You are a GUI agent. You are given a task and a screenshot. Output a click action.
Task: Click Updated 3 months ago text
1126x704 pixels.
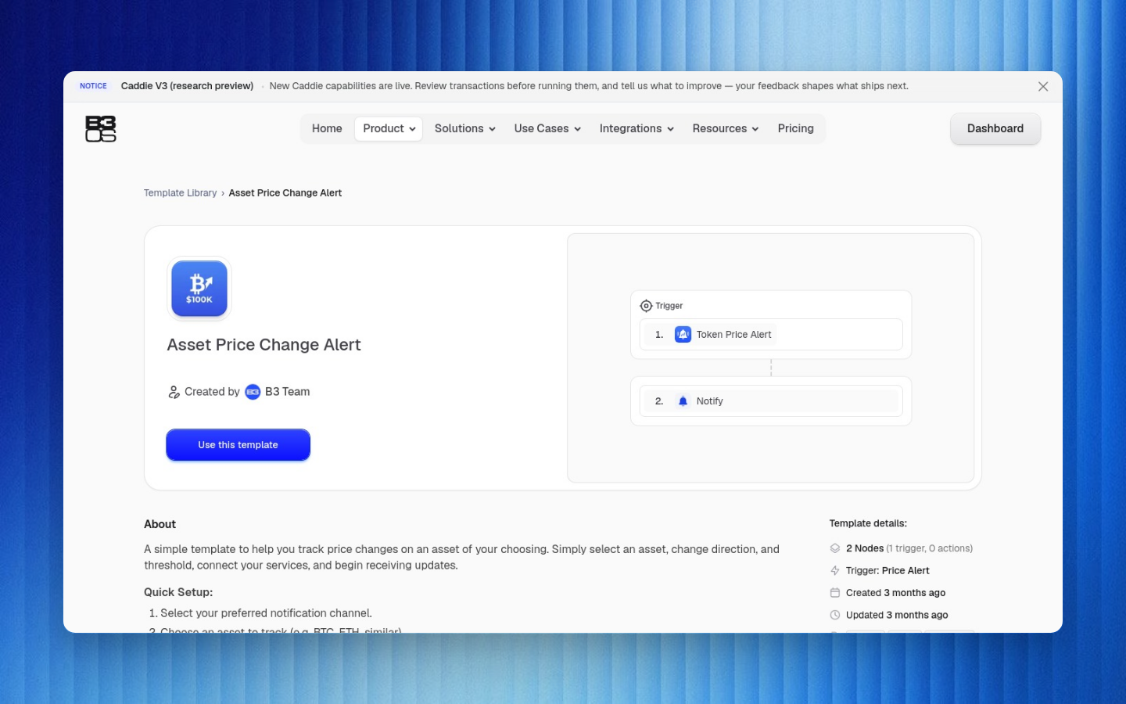(897, 616)
